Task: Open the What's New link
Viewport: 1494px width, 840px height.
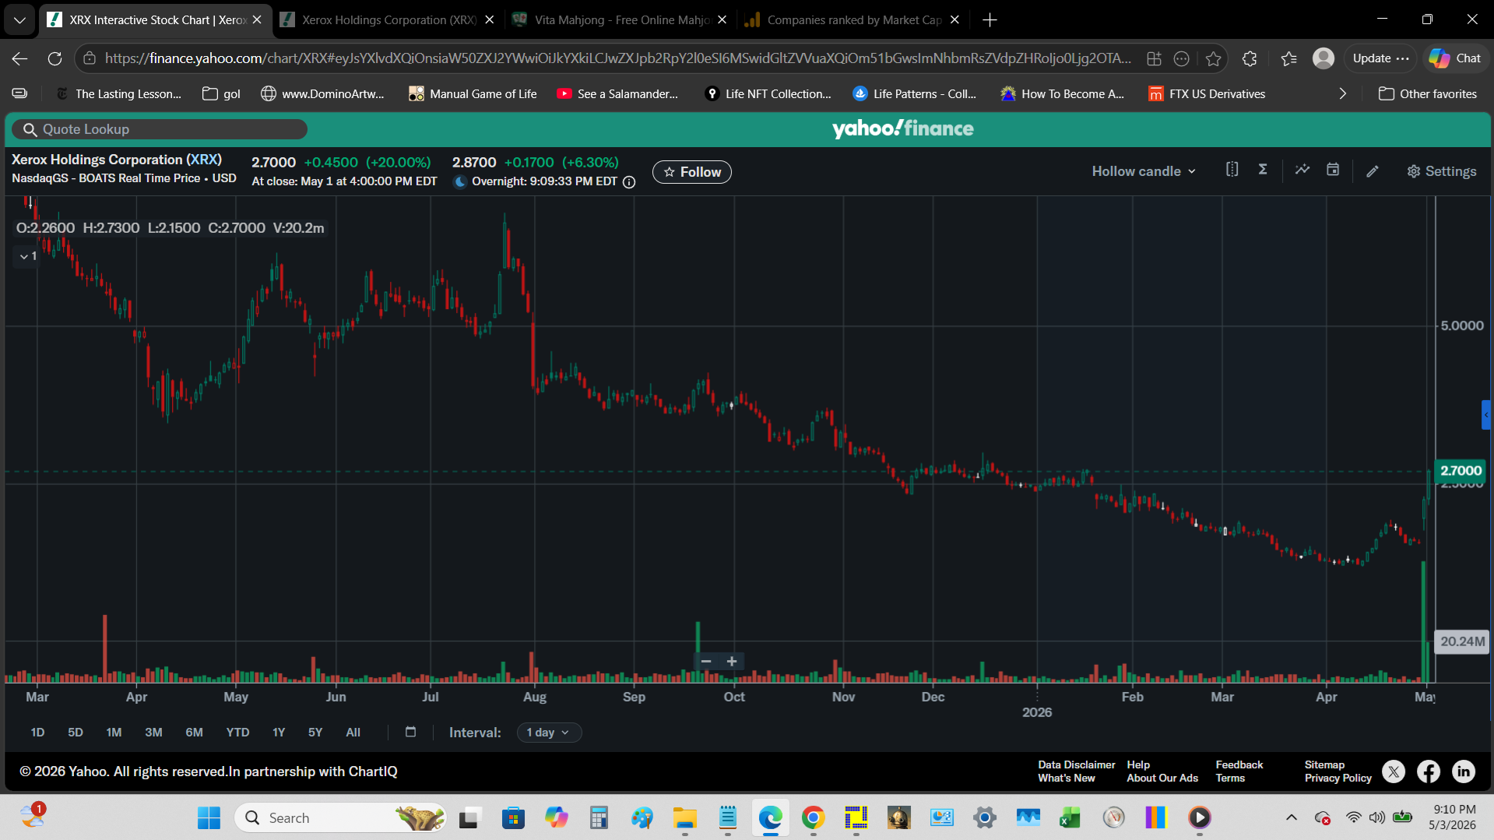Action: point(1066,778)
